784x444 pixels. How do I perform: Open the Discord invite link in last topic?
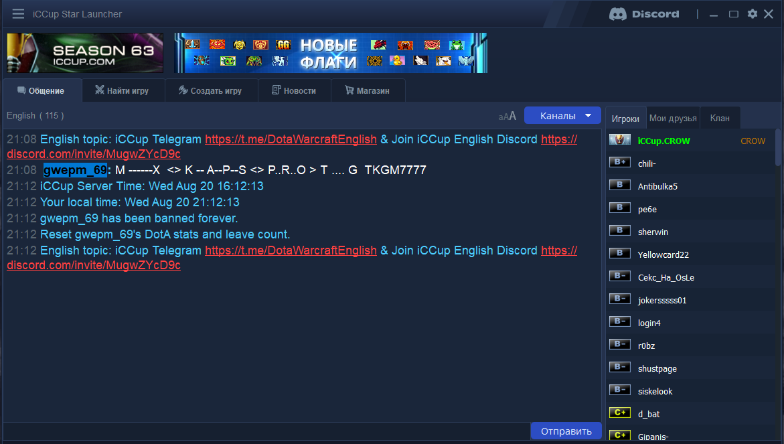(94, 265)
